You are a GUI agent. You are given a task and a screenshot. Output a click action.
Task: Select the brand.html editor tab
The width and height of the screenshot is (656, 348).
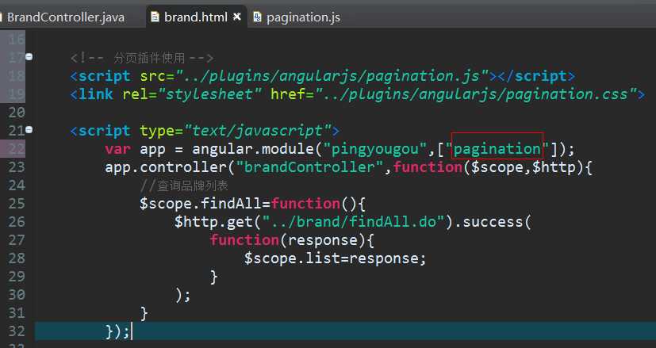(x=195, y=17)
